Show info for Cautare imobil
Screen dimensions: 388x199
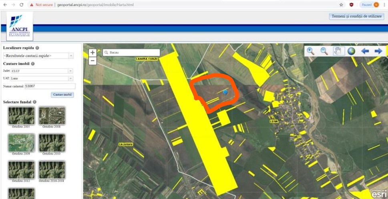point(33,64)
